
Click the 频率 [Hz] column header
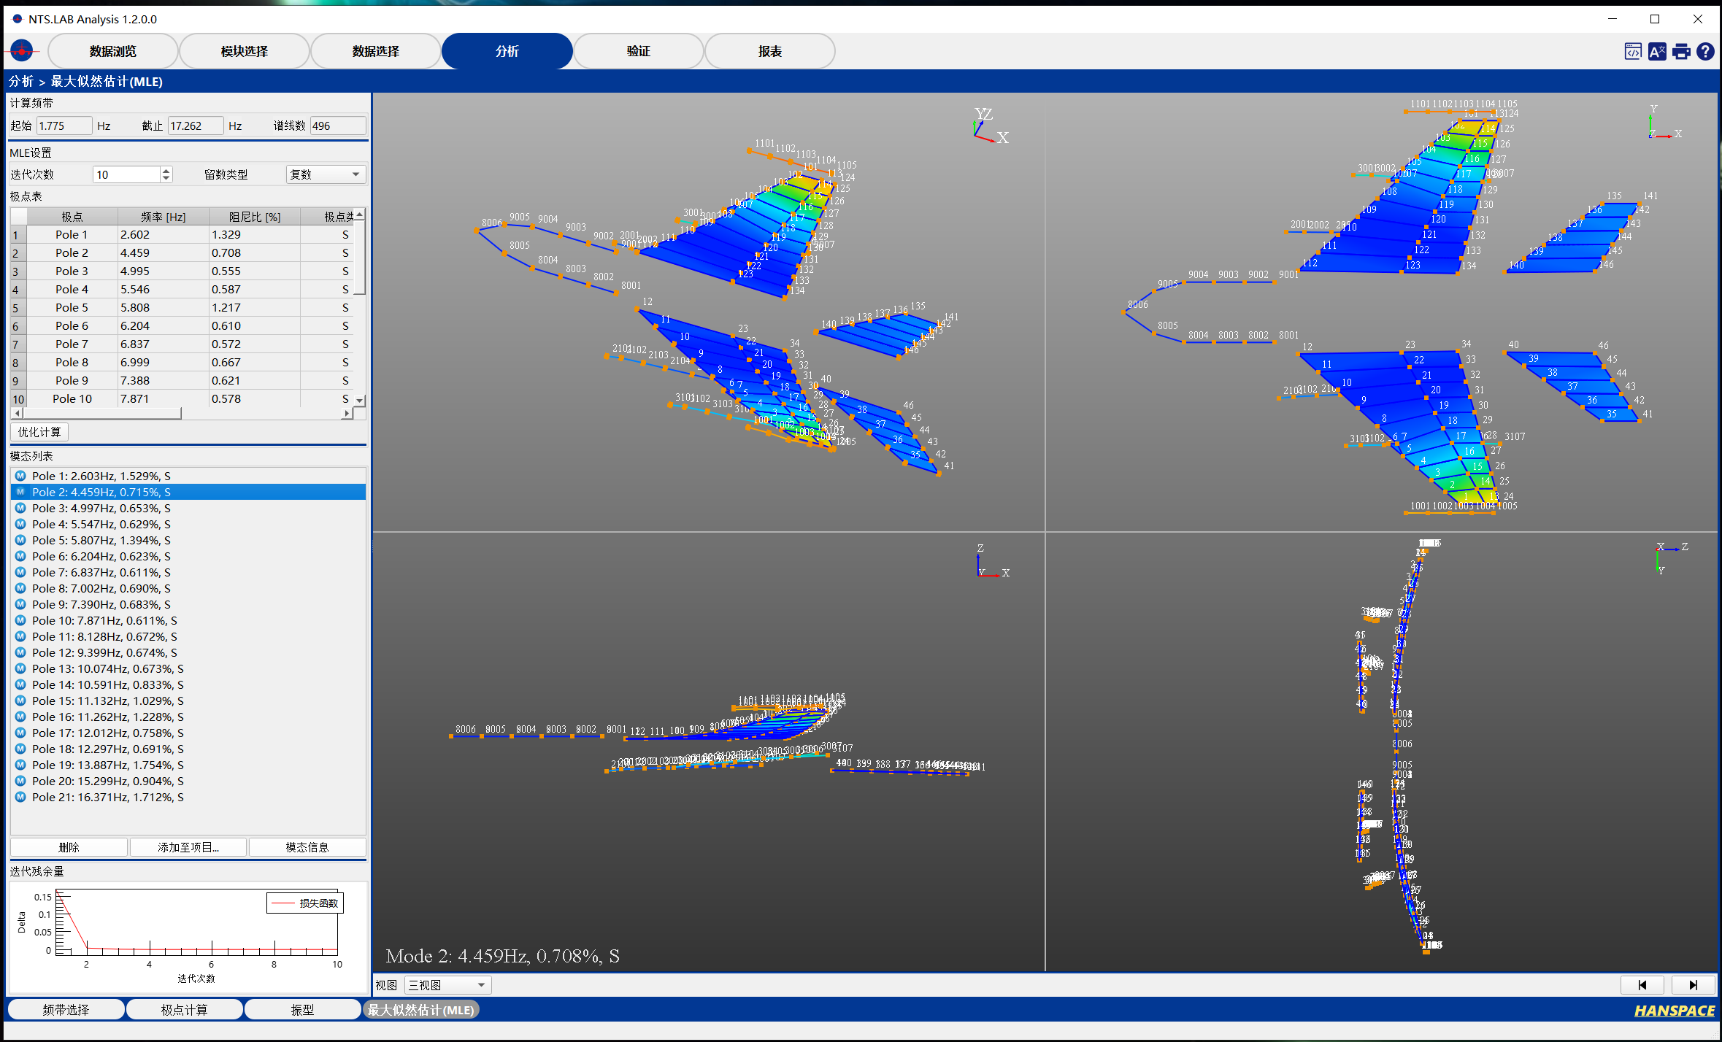pyautogui.click(x=164, y=217)
